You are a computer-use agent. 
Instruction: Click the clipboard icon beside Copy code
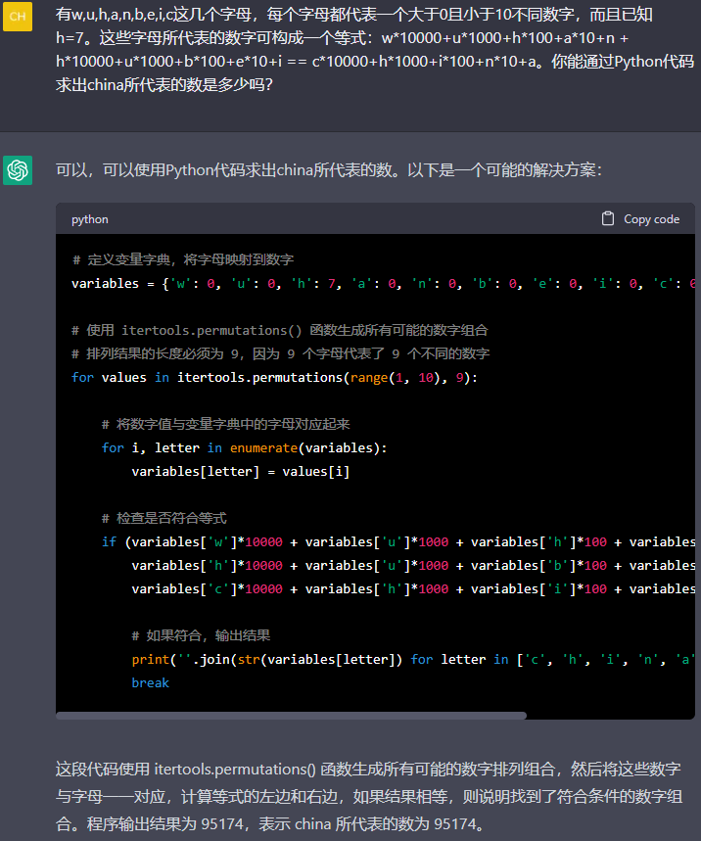click(608, 219)
